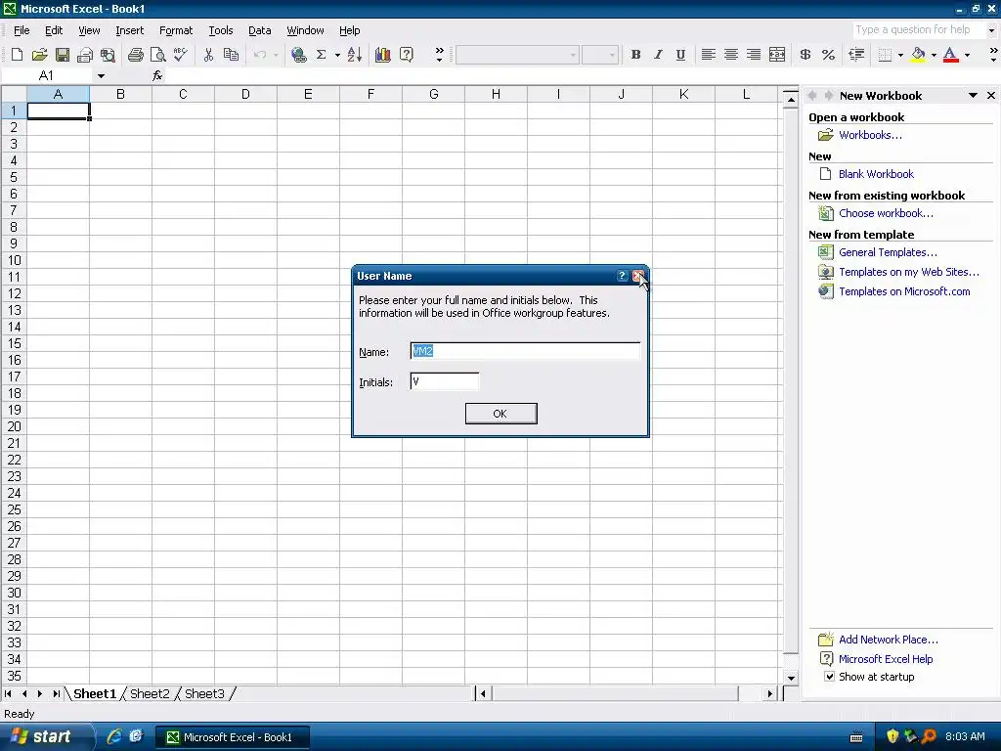The image size is (1001, 751).
Task: Click Add Network Place... link
Action: (889, 640)
